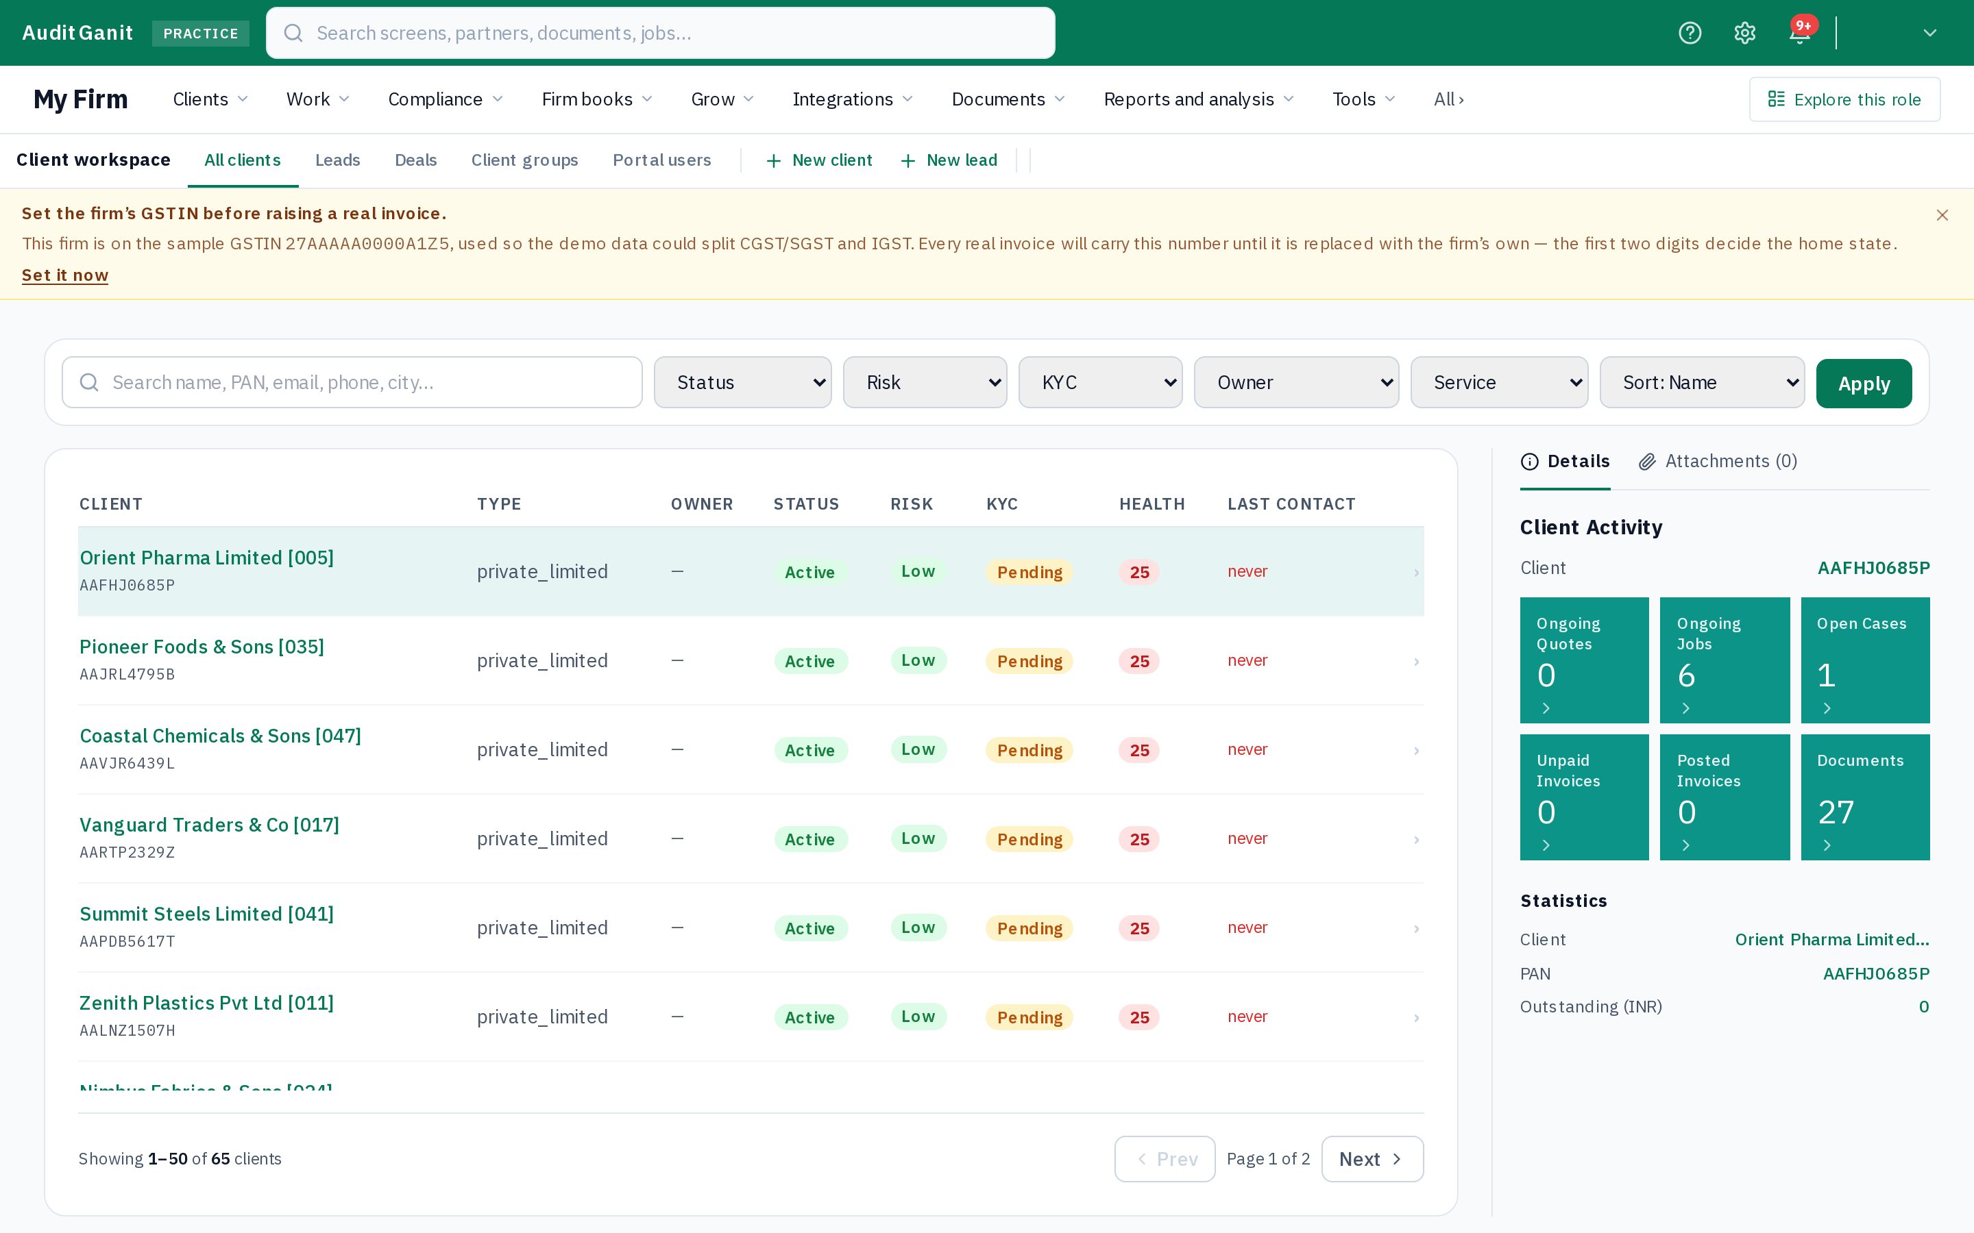The height and width of the screenshot is (1233, 1974).
Task: Select the Attachments (0) tab
Action: (x=1718, y=462)
